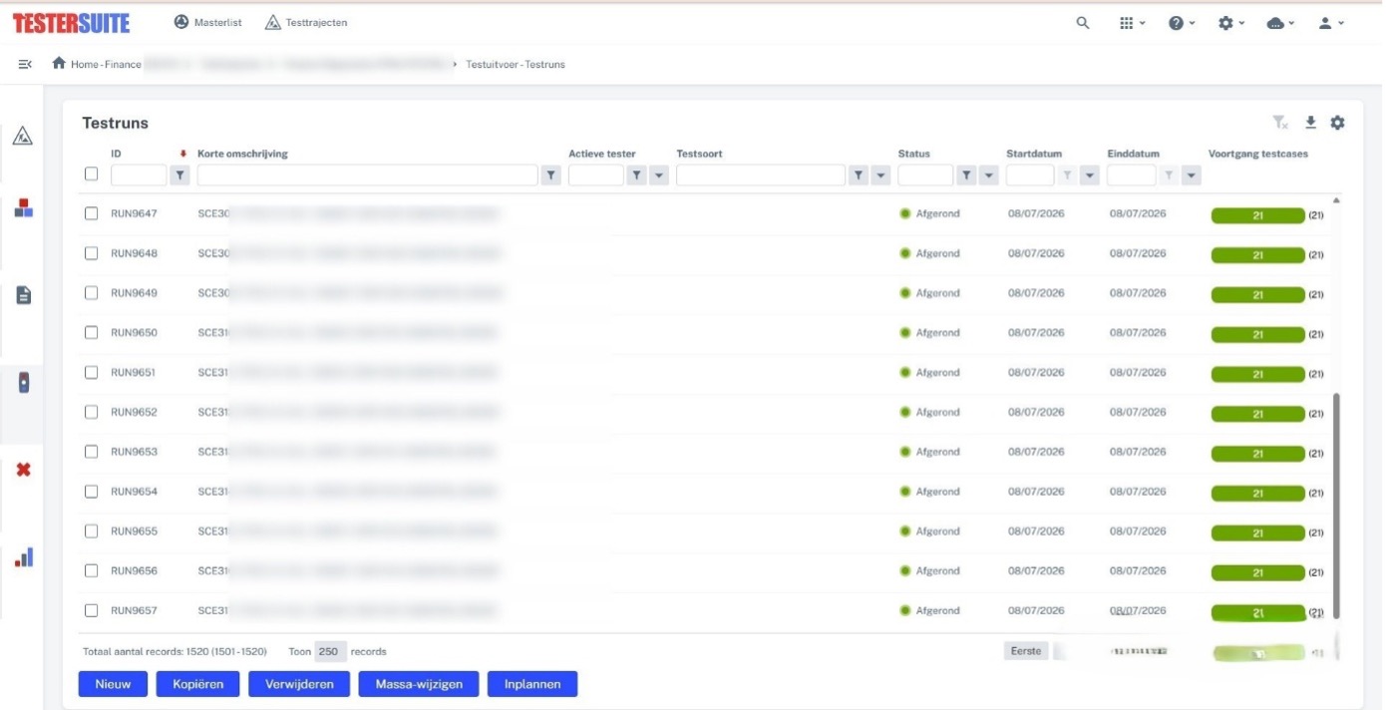Screen dimensions: 1386x713
Task: Focus the ID filter input field
Action: click(x=139, y=176)
